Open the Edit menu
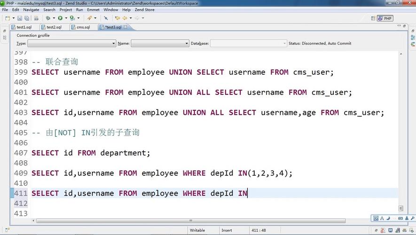The width and height of the screenshot is (416, 235). 16,9
